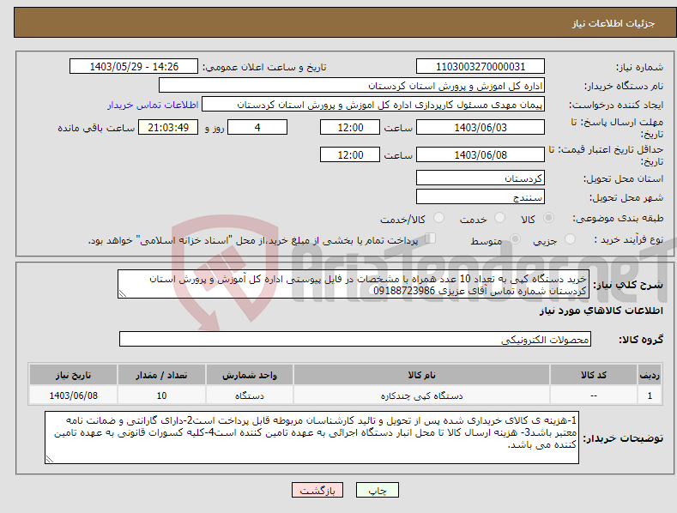
Task: Click the ردیف column header
Action: pos(650,375)
